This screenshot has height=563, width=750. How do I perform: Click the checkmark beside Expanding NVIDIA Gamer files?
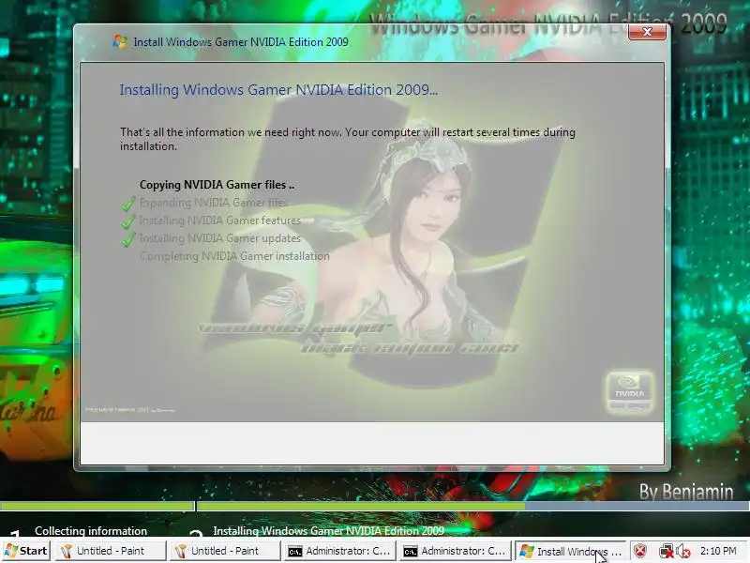click(128, 203)
